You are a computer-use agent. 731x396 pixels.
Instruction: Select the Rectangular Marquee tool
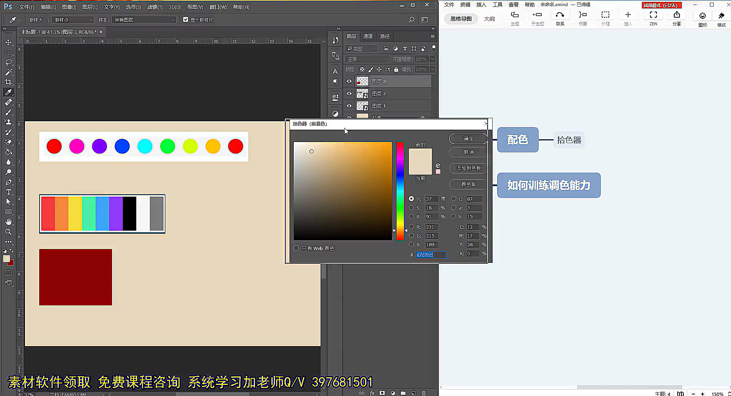(x=8, y=52)
